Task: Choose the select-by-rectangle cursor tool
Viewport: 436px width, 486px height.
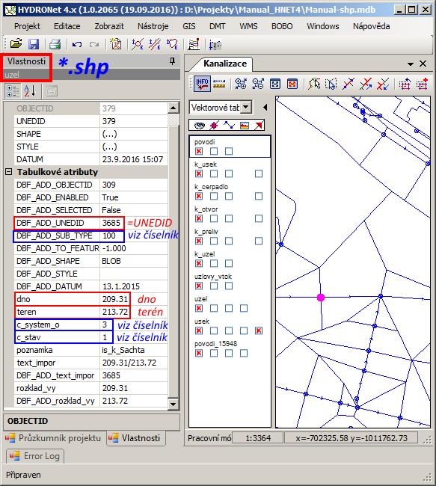Action: point(331,84)
